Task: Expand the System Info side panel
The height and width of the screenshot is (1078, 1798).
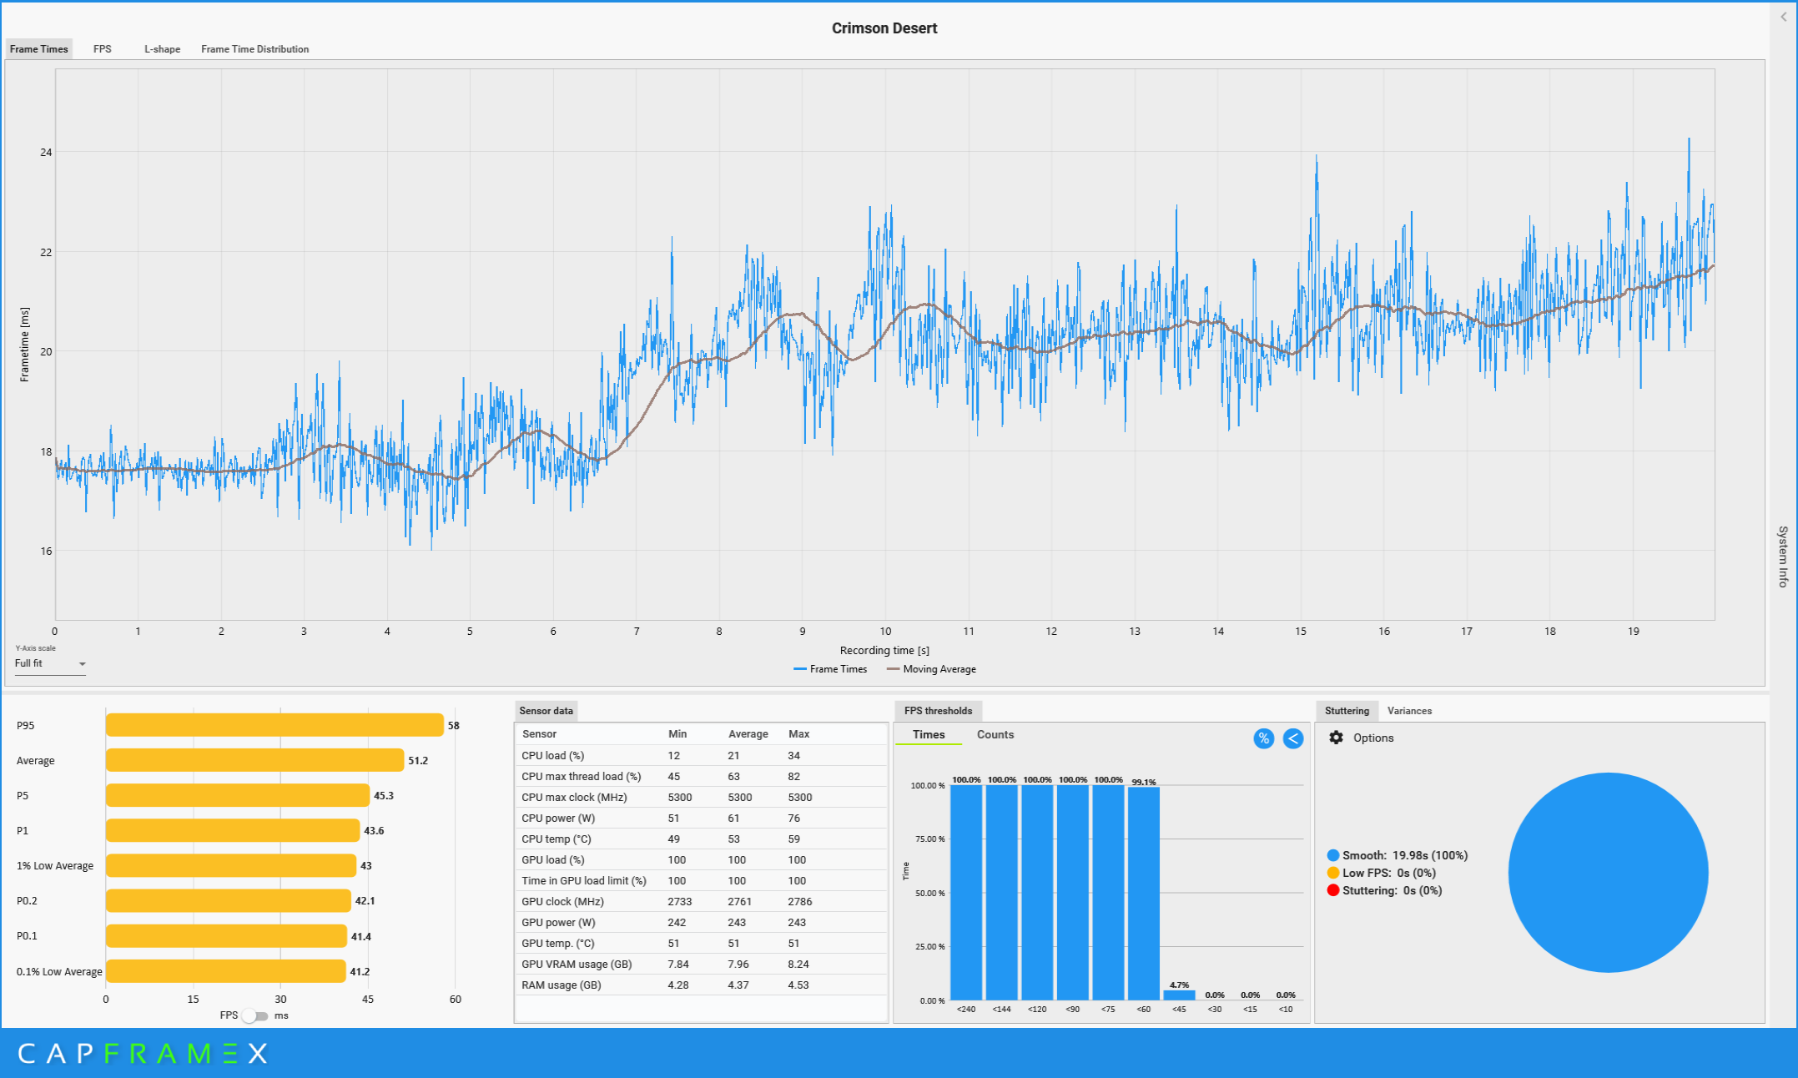Action: tap(1783, 556)
